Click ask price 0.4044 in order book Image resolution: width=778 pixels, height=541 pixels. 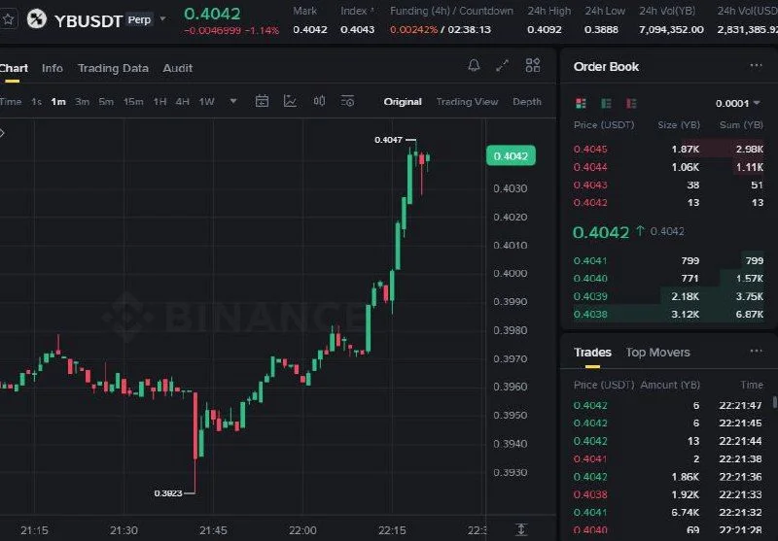[x=590, y=167]
